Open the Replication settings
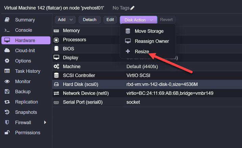 click(26, 102)
